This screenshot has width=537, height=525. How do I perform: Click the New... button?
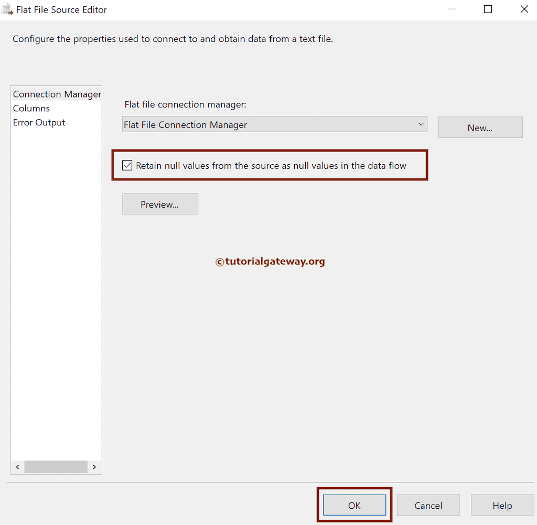(x=480, y=127)
